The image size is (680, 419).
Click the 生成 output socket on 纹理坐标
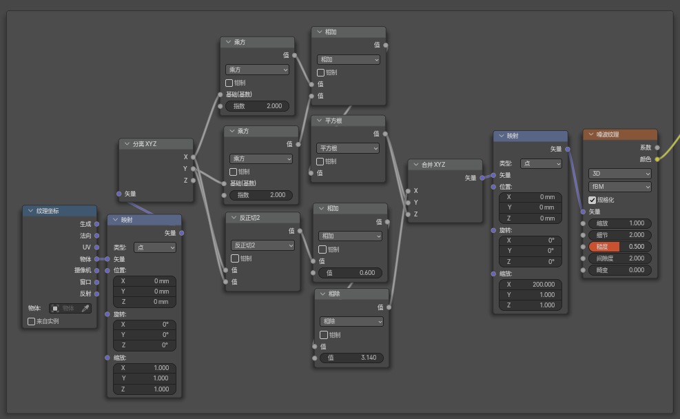coord(96,223)
